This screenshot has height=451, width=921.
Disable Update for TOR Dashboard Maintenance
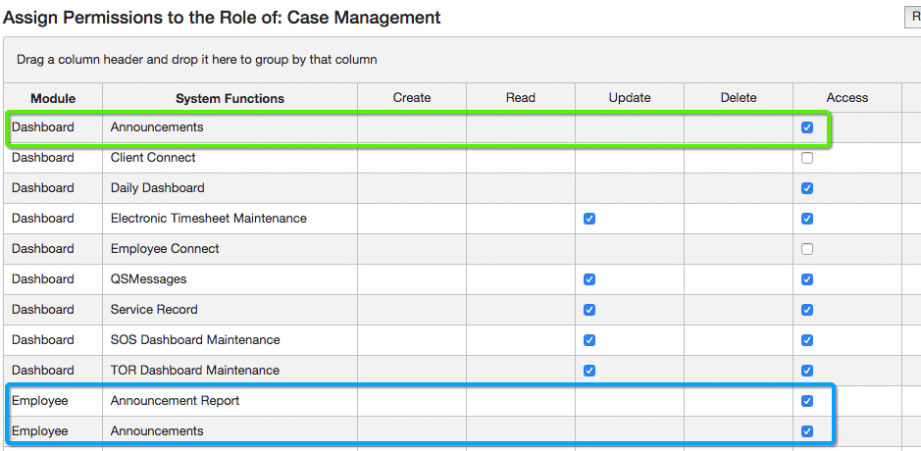coord(588,371)
